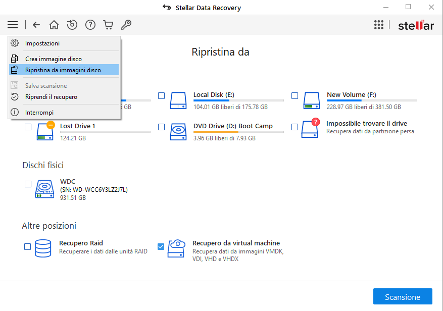Click "3.96 GB liberi di 7.93 GB" text
Viewport: 443px width, 311px height.
tap(225, 138)
